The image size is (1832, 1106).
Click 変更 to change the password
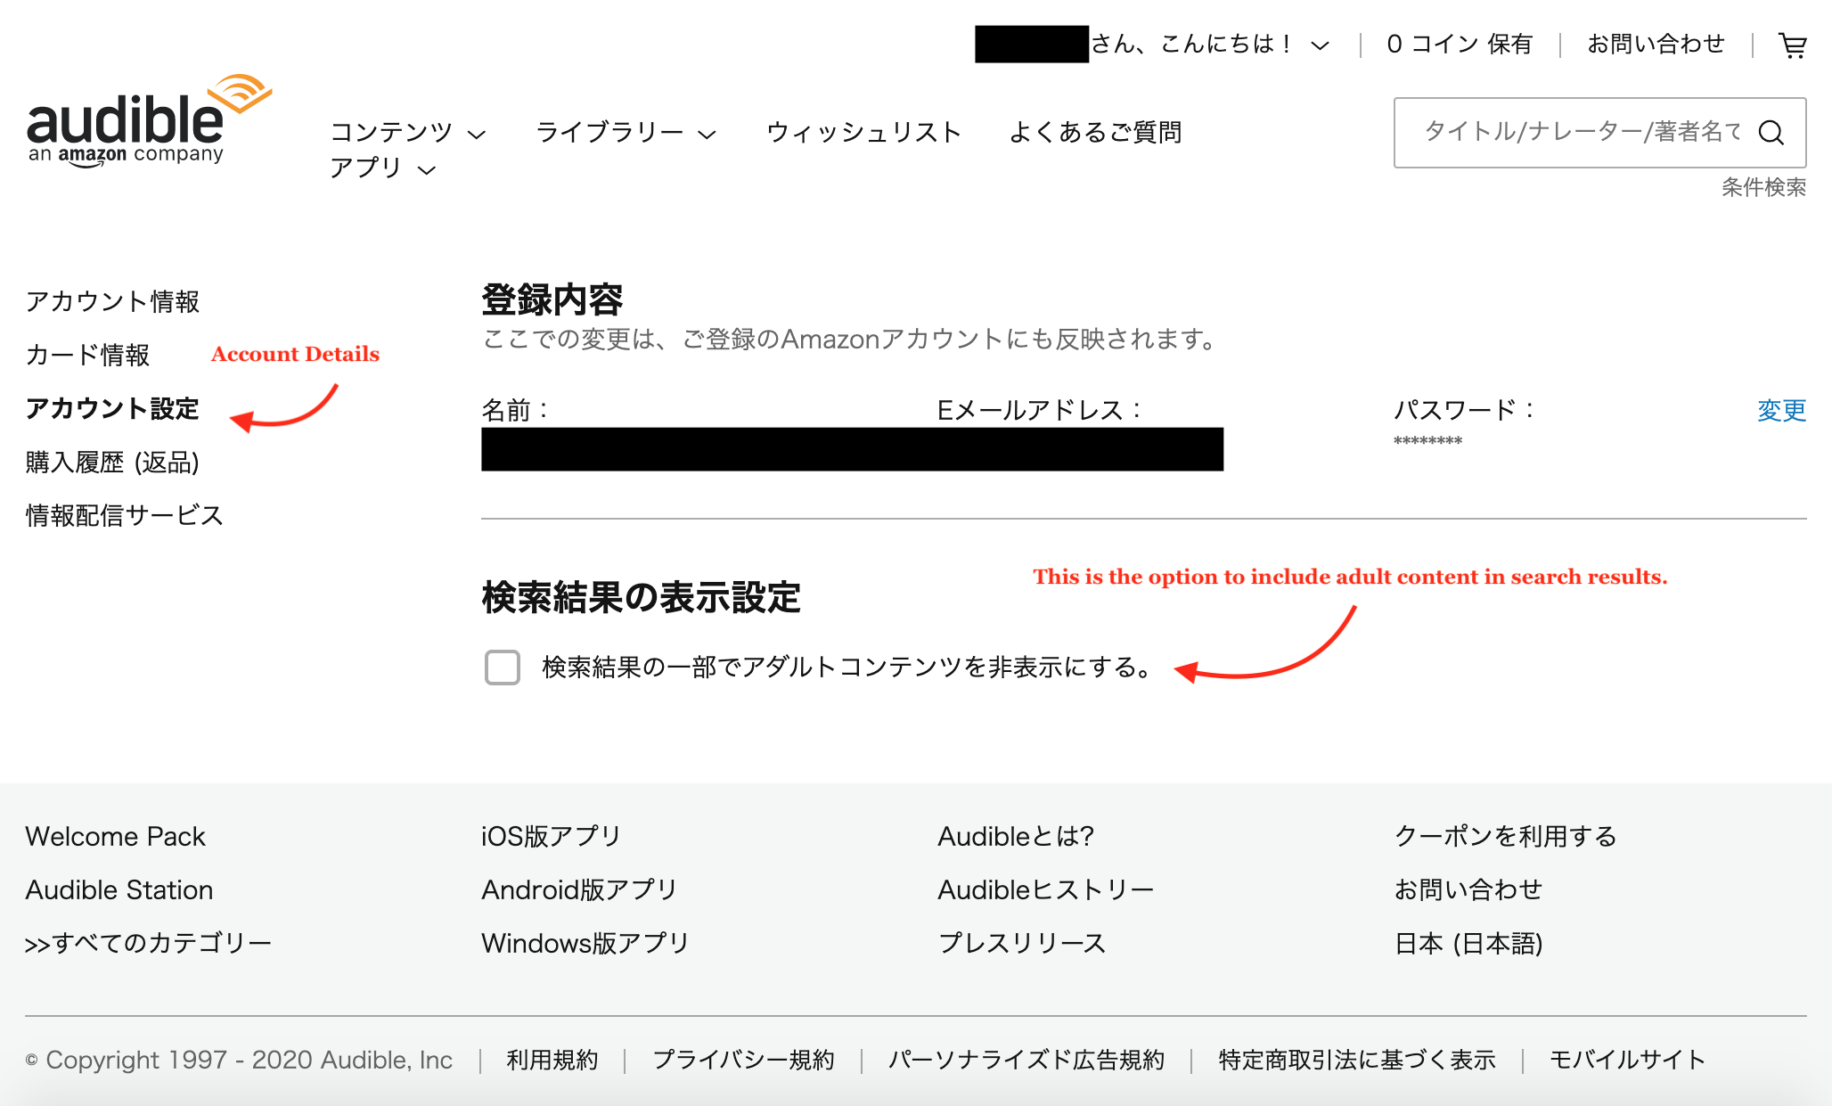coord(1780,411)
